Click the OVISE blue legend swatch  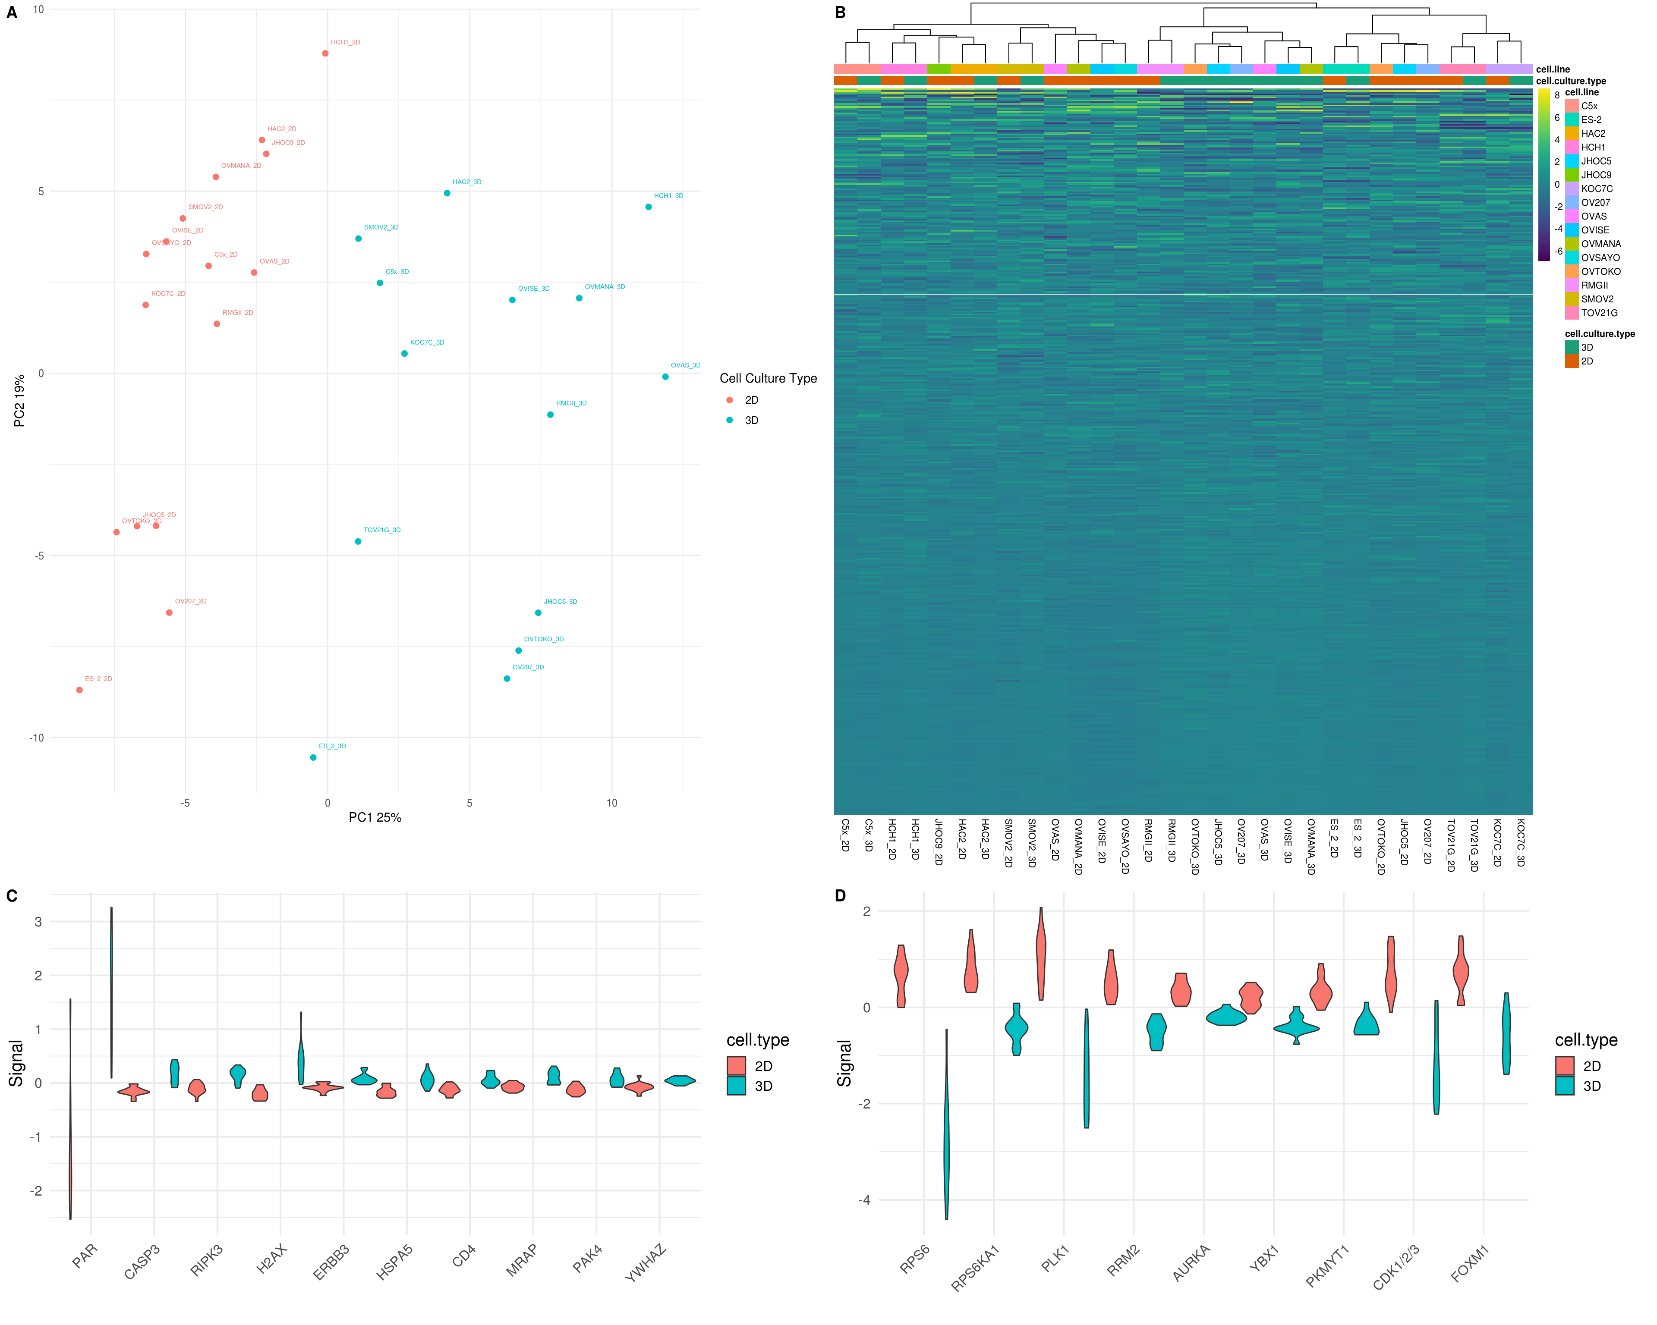(x=1572, y=229)
